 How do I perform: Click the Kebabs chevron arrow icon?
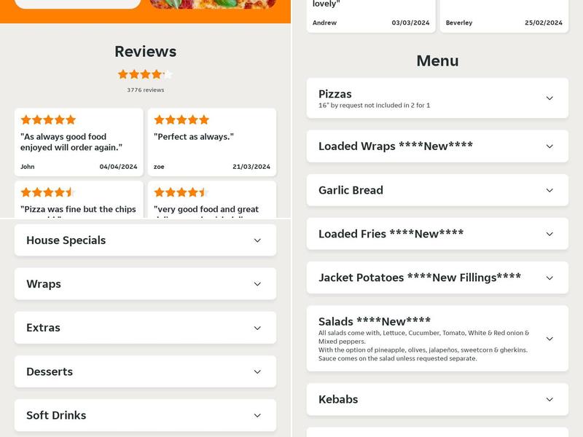coord(549,399)
